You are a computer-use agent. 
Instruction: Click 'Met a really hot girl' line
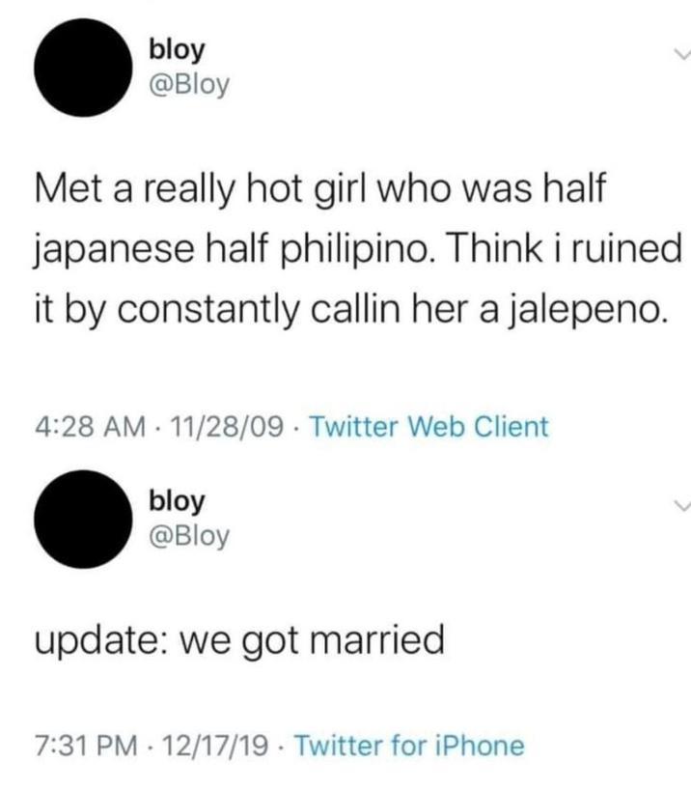(319, 189)
